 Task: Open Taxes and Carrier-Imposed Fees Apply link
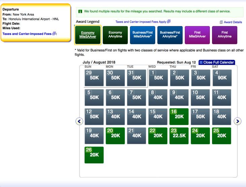coord(143,22)
